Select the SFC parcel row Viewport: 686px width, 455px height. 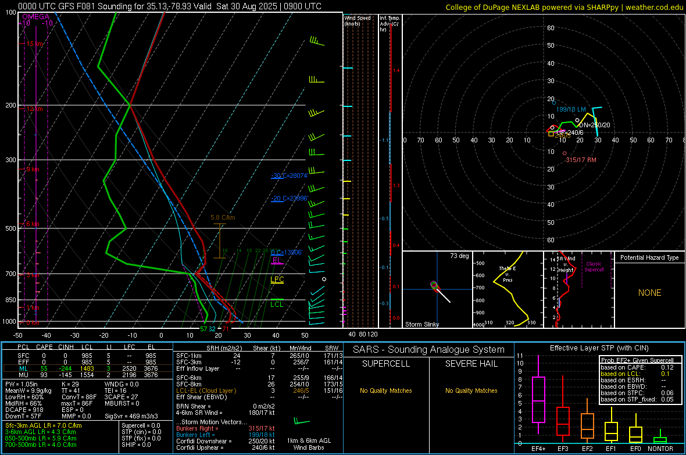tap(88, 356)
